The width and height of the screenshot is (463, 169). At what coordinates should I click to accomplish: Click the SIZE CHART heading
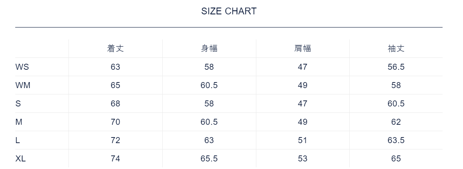pyautogui.click(x=229, y=11)
